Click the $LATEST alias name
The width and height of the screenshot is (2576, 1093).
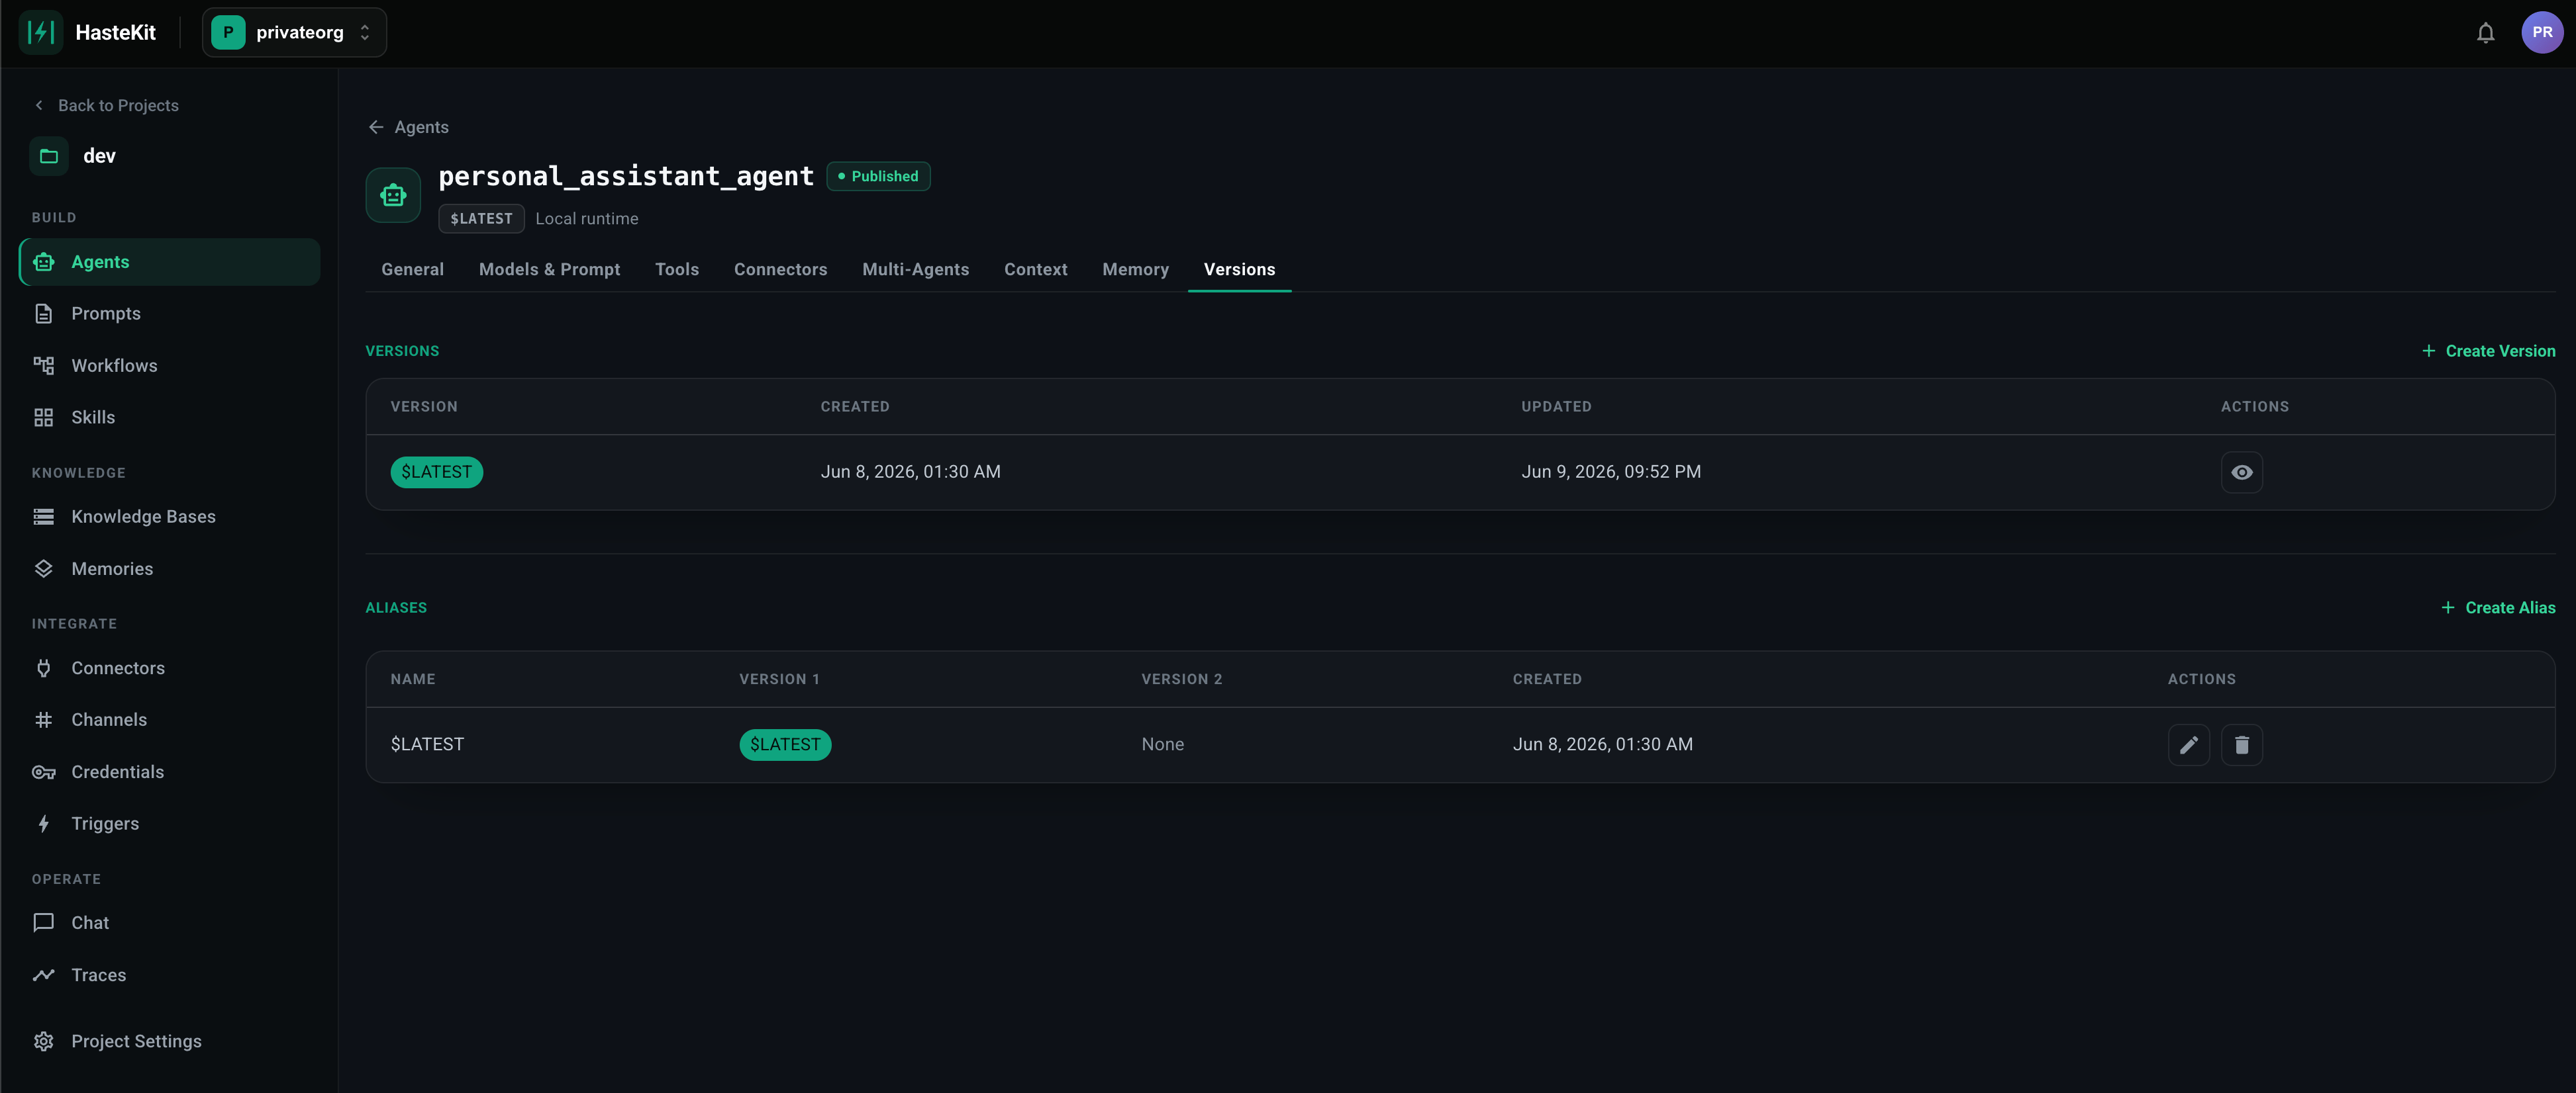(427, 744)
